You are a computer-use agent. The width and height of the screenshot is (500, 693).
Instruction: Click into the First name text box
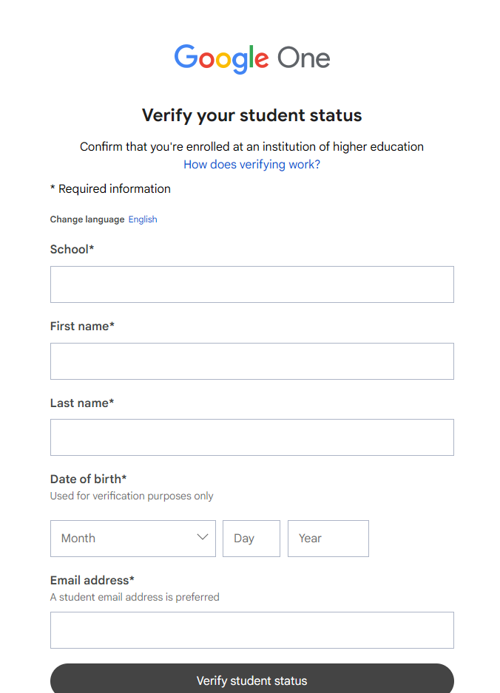click(251, 361)
